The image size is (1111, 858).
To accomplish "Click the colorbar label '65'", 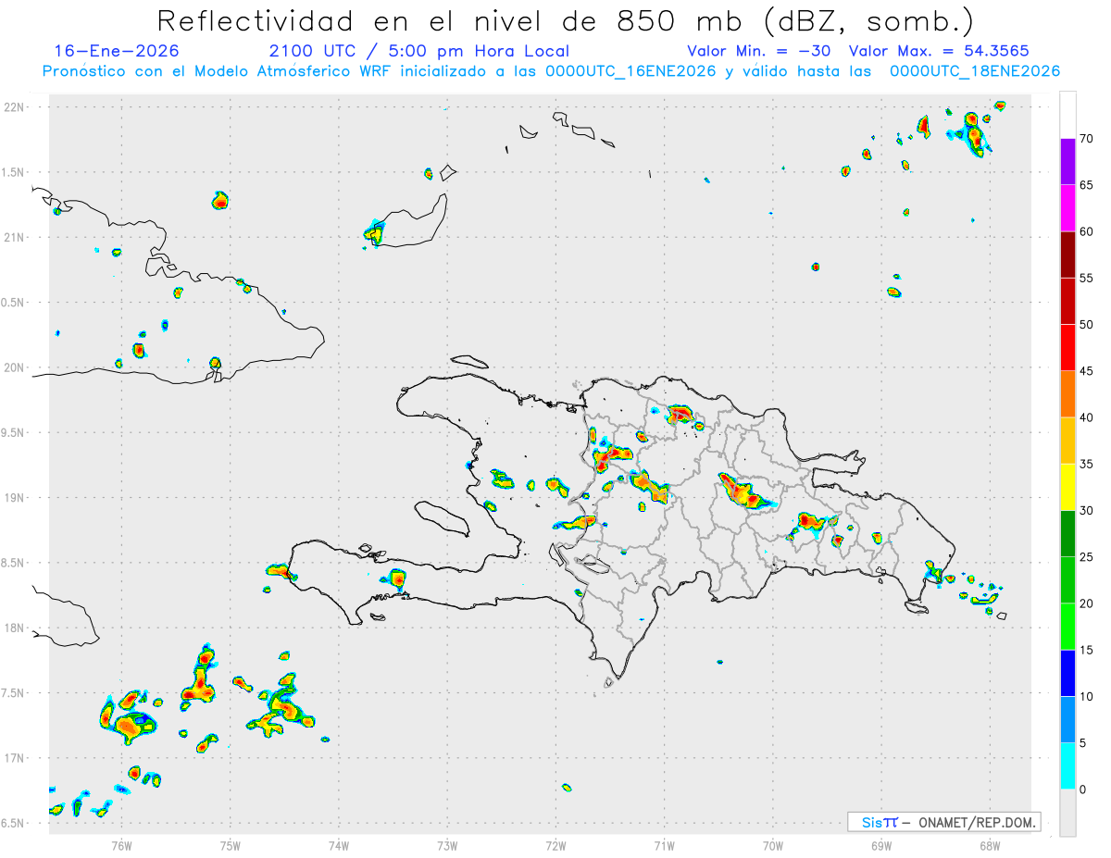I will (1086, 185).
